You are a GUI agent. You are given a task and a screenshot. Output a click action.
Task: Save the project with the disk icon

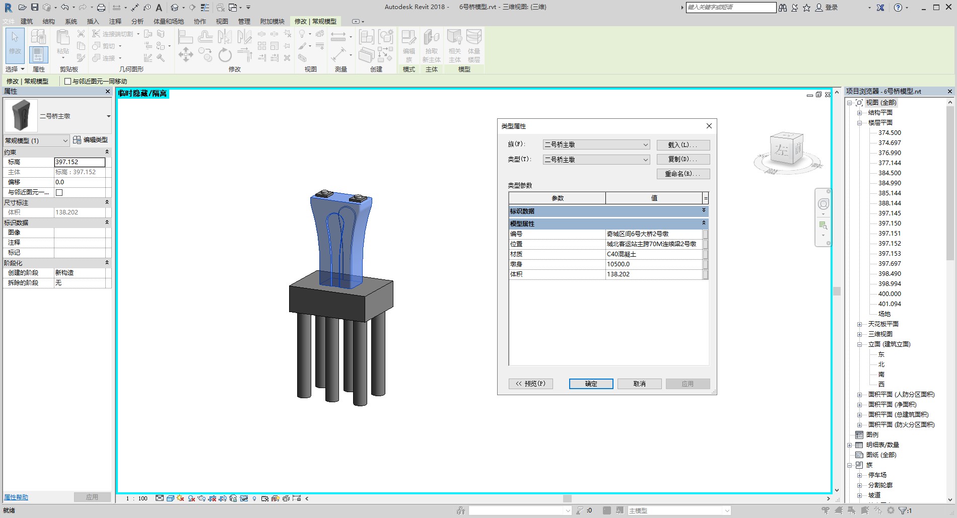(35, 8)
